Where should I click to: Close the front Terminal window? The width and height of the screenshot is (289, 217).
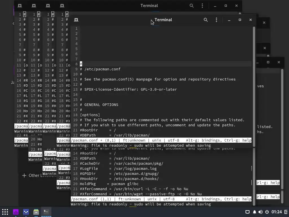point(251,20)
